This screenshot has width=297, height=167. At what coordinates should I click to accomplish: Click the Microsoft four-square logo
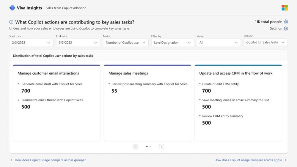[285, 8]
